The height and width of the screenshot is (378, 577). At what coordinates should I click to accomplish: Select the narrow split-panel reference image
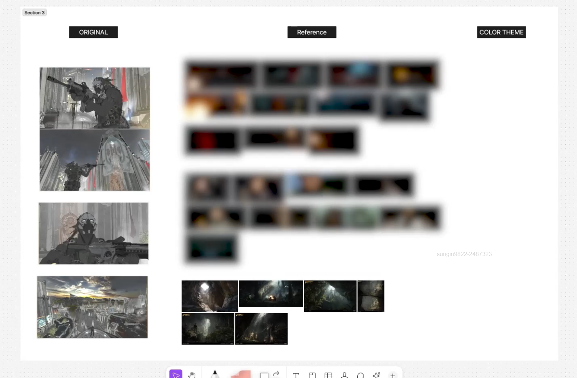[x=371, y=296]
